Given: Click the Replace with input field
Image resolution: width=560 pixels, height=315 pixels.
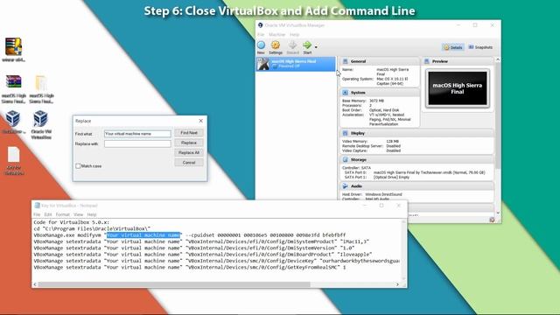Looking at the screenshot, I should click(x=137, y=143).
